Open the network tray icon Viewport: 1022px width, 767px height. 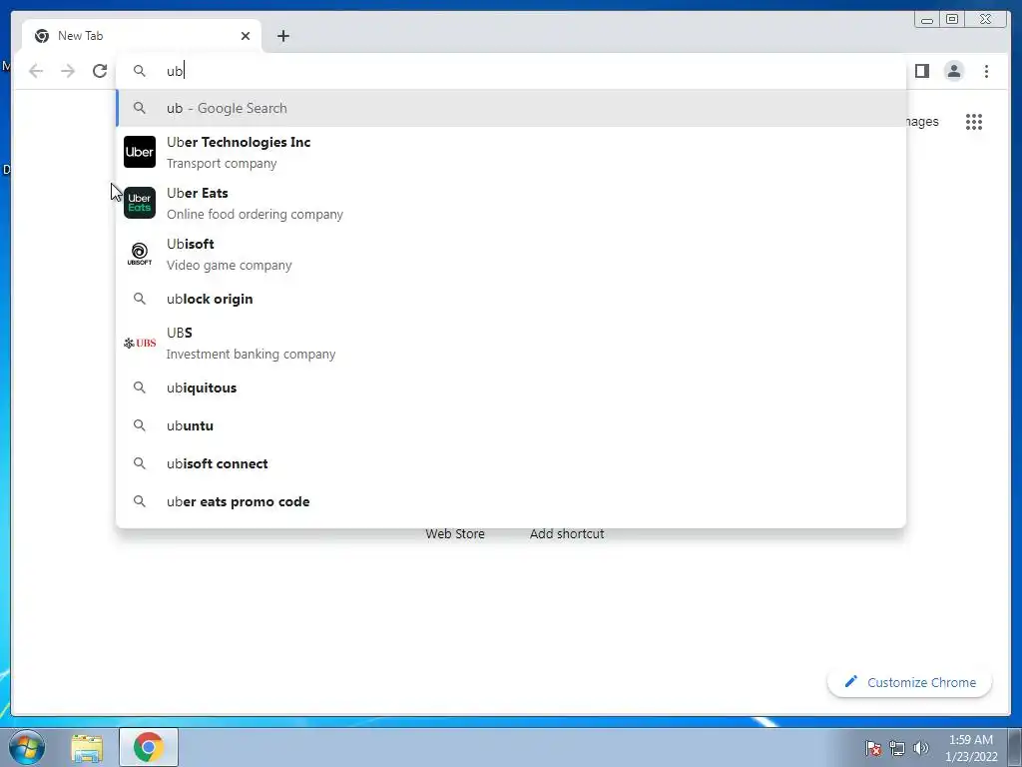click(897, 748)
